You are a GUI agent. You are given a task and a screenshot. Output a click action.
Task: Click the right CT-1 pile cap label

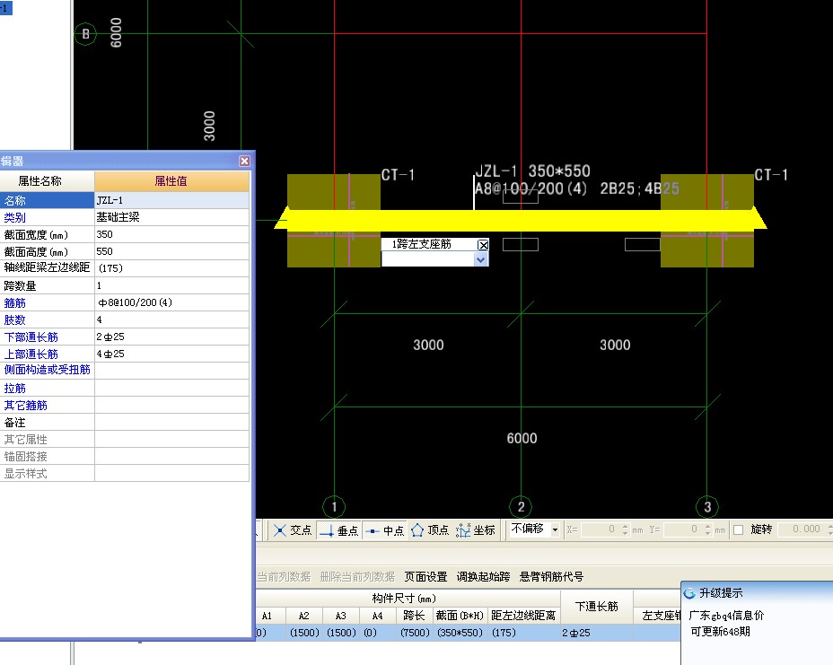tap(771, 175)
